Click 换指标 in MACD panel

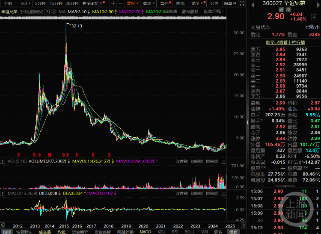[212, 193]
